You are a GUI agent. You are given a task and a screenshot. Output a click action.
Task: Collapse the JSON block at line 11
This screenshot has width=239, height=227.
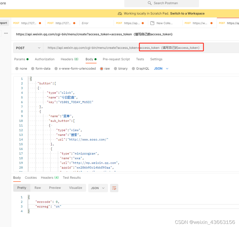[52, 125]
